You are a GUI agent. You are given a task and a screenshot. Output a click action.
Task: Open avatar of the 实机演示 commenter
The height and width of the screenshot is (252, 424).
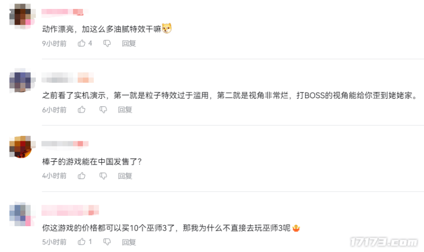(x=21, y=81)
